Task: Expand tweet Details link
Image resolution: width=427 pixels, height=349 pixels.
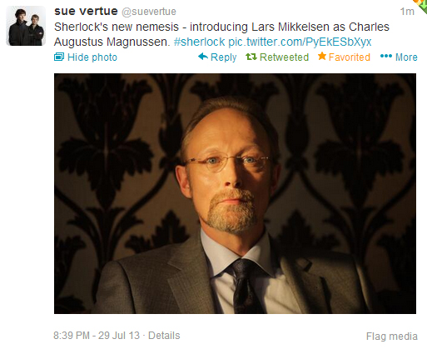Action: (x=164, y=336)
